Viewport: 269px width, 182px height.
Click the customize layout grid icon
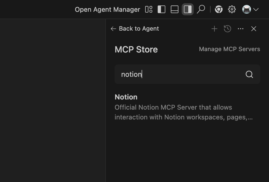pos(149,10)
